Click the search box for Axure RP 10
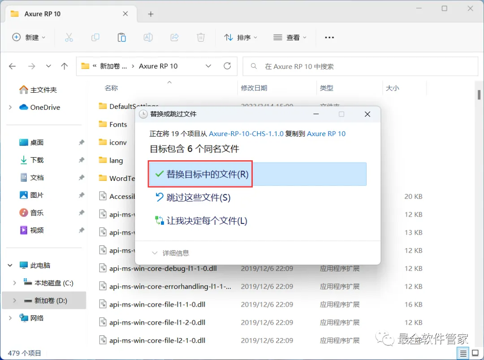 pos(360,66)
